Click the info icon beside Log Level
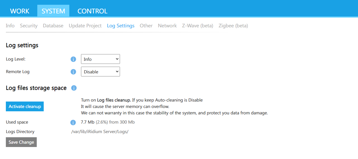 73,59
